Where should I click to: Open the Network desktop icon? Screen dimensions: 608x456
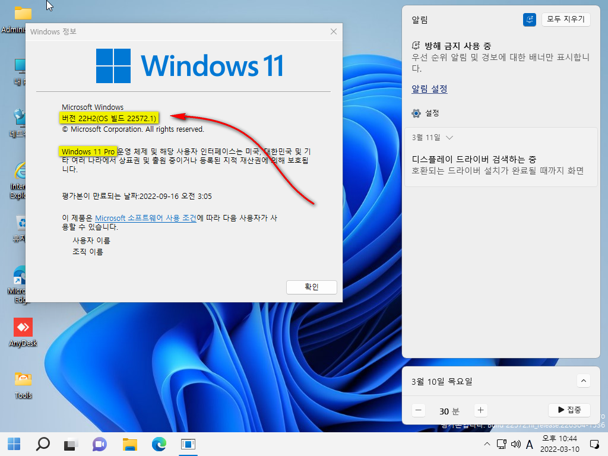(18, 123)
